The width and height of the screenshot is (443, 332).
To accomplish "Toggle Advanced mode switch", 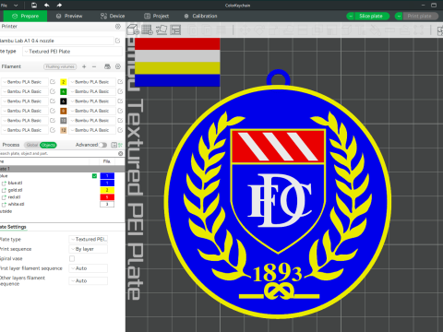I will coord(102,145).
